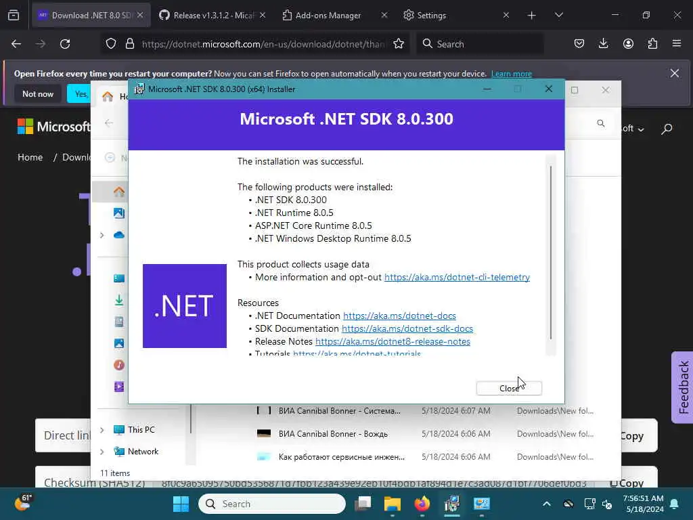Expand Network in File Explorer

(x=102, y=452)
